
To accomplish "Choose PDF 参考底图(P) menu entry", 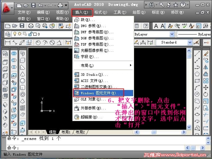I will 103,44.
